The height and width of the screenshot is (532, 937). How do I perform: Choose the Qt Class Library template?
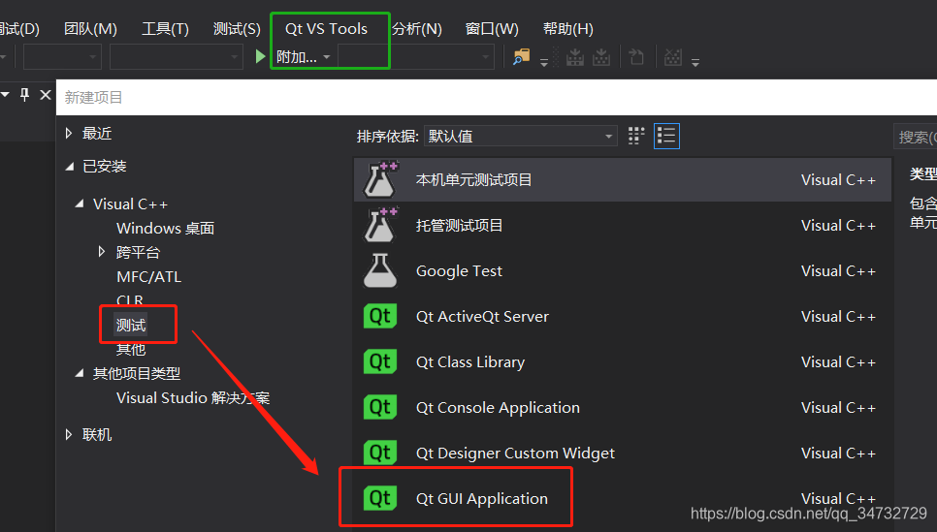[x=622, y=361]
